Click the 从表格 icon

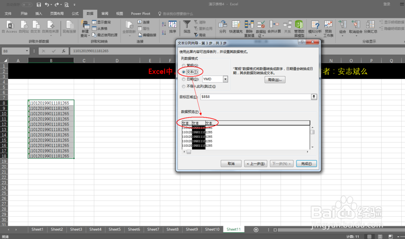tap(94, 29)
